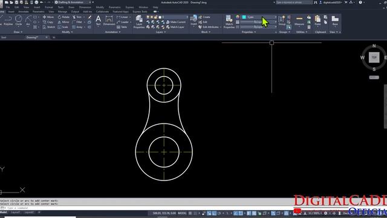
Task: Select the Dimension tool
Action: (109, 21)
